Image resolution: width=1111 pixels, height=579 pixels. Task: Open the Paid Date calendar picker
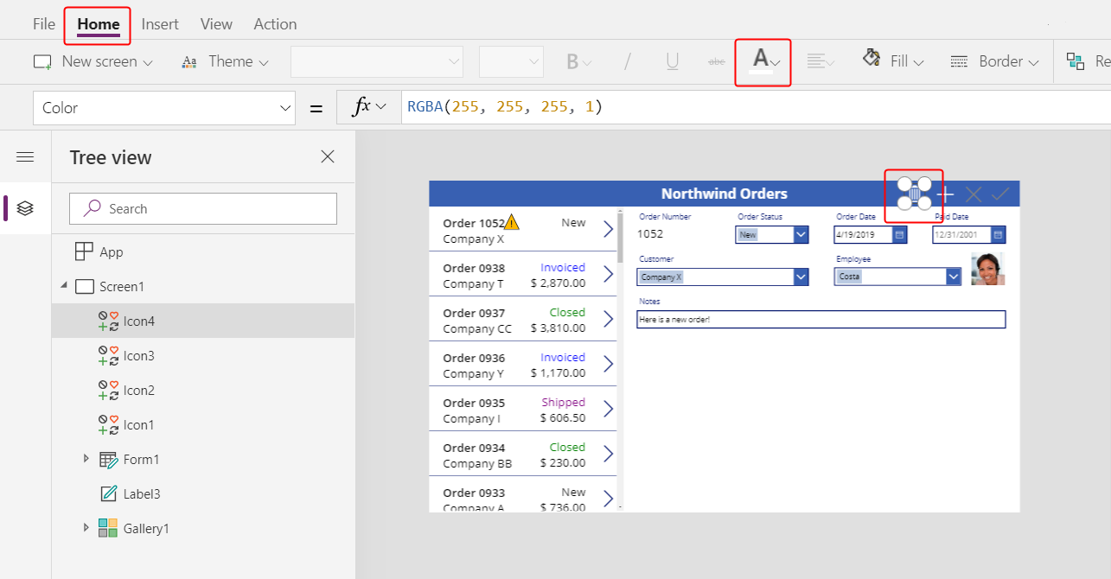point(998,234)
